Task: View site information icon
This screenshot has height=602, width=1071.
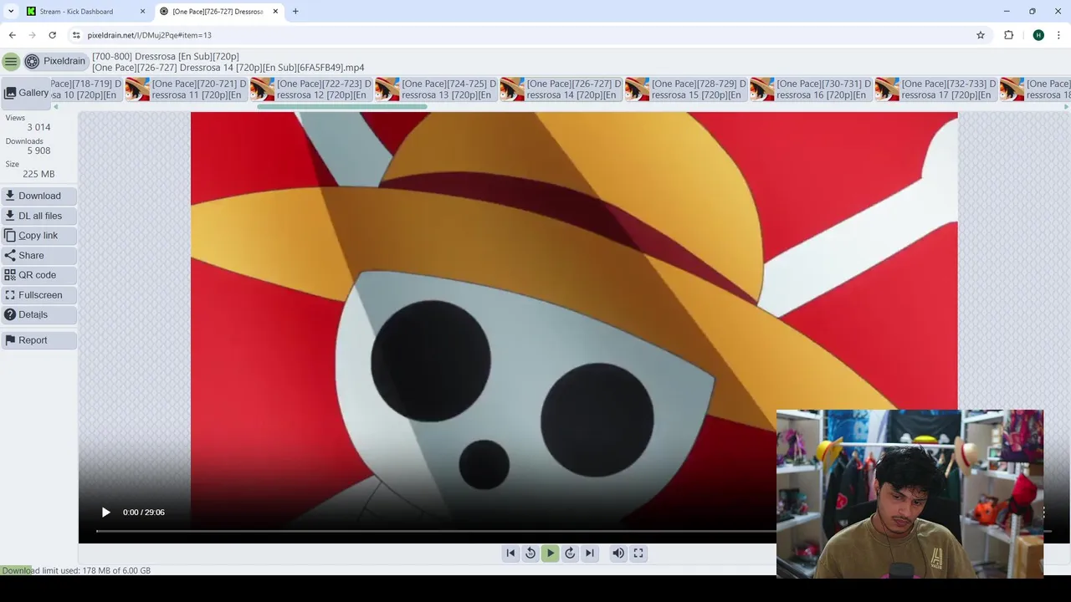Action: [x=76, y=35]
